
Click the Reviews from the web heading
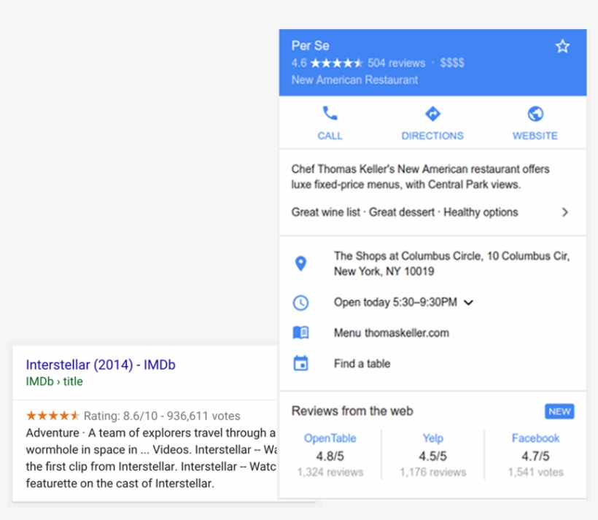[352, 411]
